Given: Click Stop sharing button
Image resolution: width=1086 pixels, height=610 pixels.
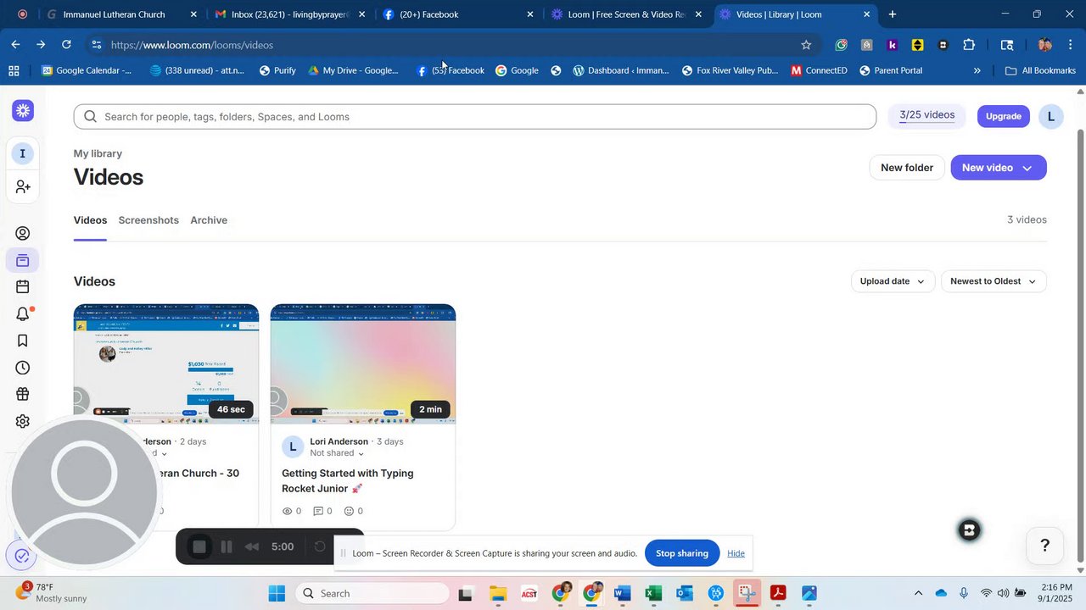Looking at the screenshot, I should (682, 553).
